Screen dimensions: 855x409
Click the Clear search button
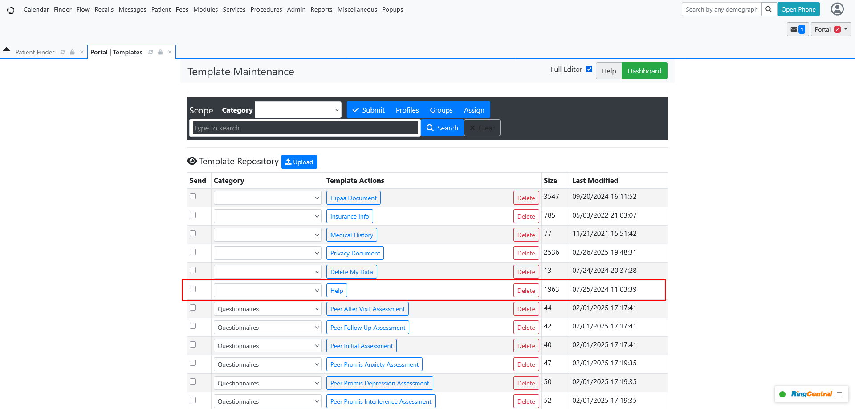tap(482, 128)
